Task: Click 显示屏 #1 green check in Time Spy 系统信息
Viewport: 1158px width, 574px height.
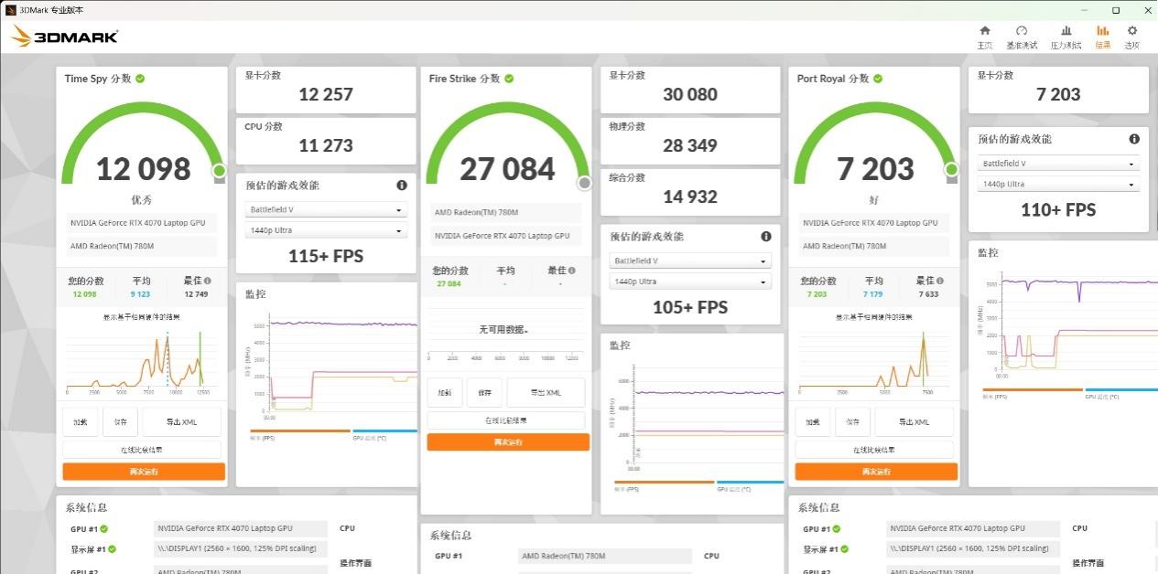Action: click(114, 549)
